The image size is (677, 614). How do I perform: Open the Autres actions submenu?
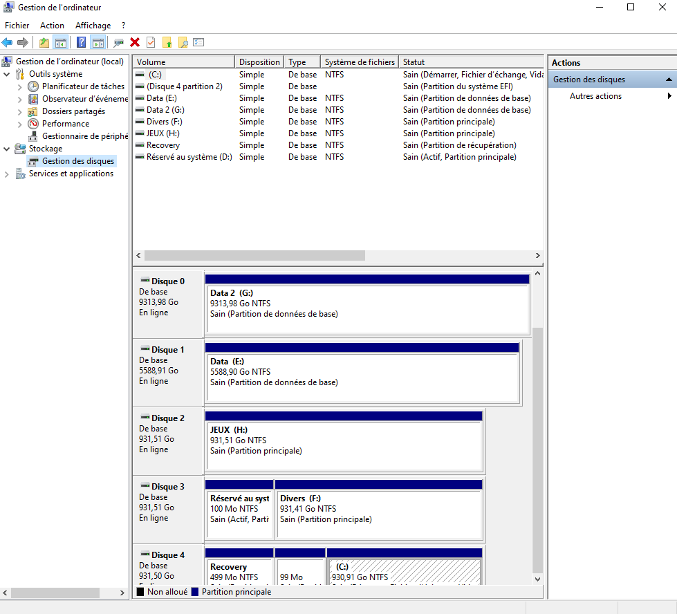tap(613, 96)
